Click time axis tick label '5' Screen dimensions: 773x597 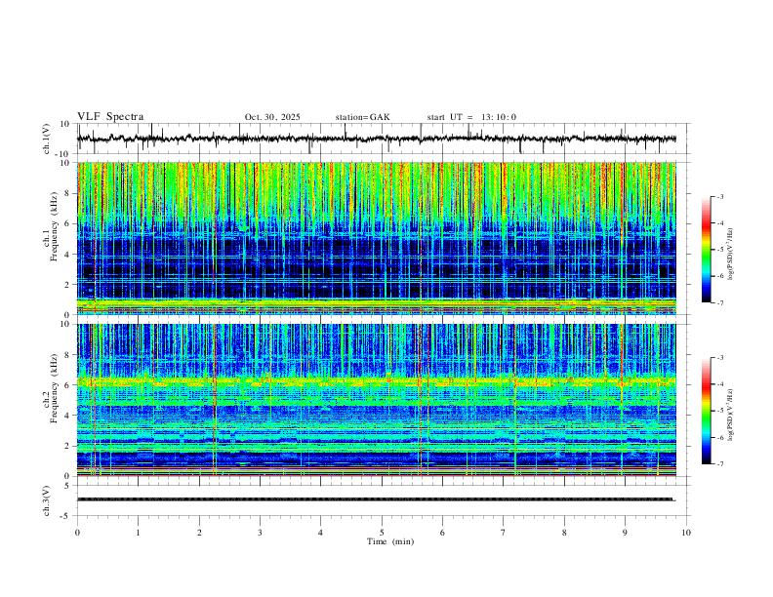coord(382,533)
